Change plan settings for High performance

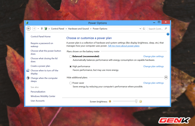(x=154, y=66)
